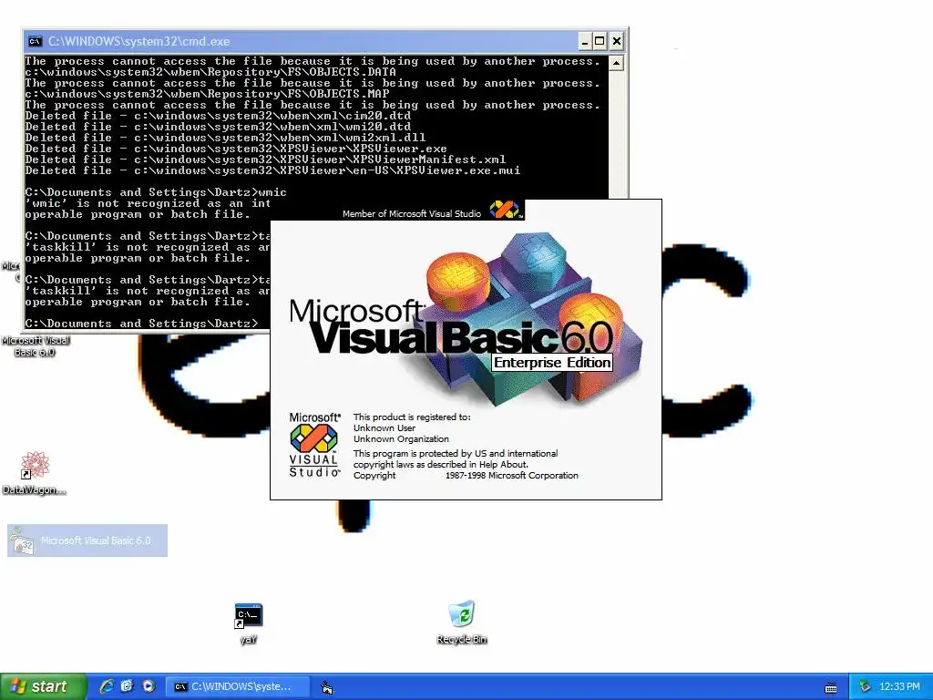Click the Deleted file wmi2xml.dll line
The width and height of the screenshot is (933, 700).
point(226,138)
